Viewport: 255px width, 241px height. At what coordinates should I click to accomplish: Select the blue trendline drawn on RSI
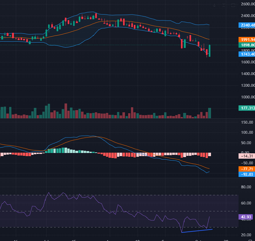click(x=197, y=231)
